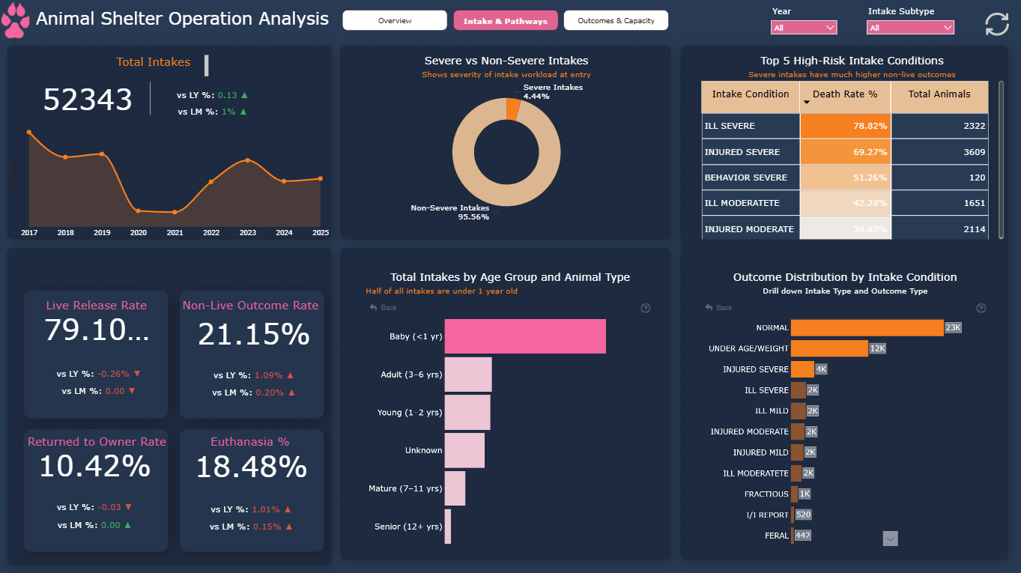Image resolution: width=1021 pixels, height=573 pixels.
Task: Select the Young (1–2 yrs) bar
Action: pos(467,412)
